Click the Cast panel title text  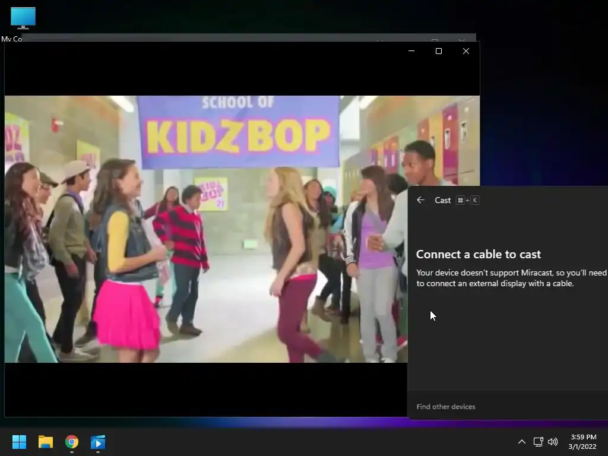pyautogui.click(x=442, y=200)
